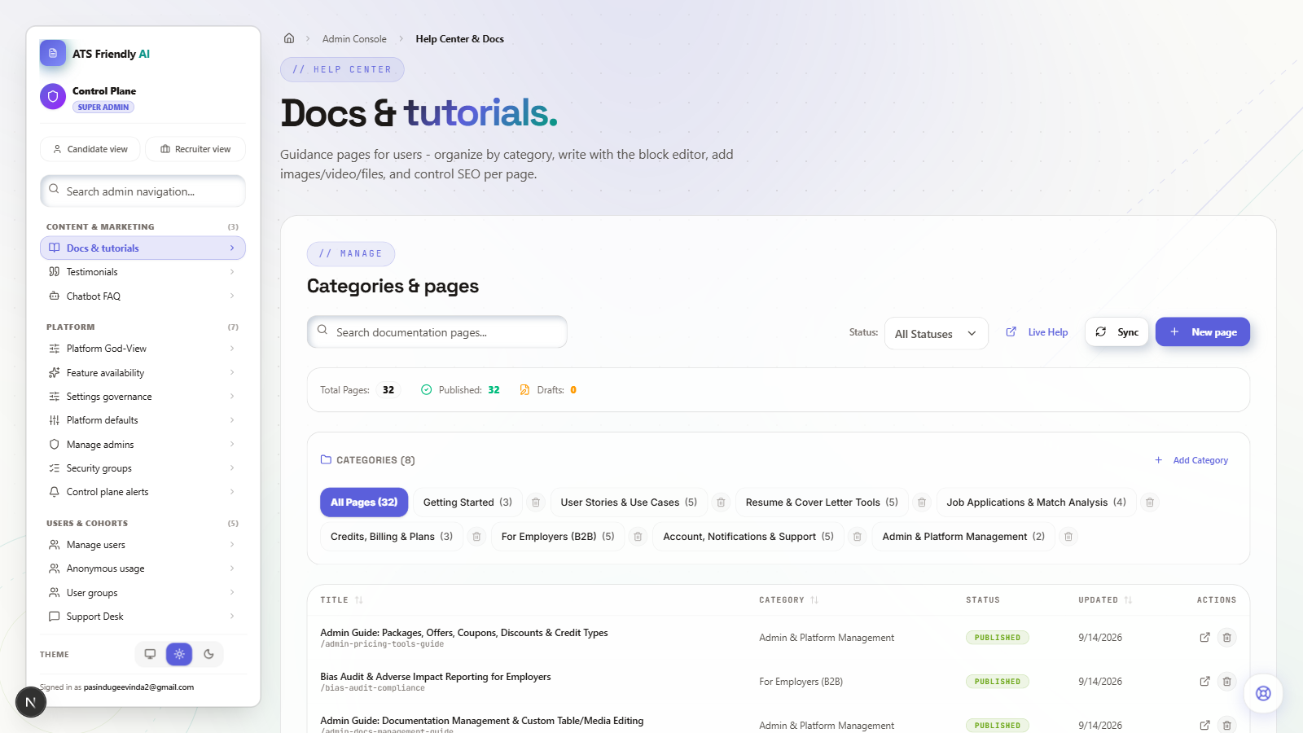Filter by Resume & Cover Letter Tools

[822, 503]
